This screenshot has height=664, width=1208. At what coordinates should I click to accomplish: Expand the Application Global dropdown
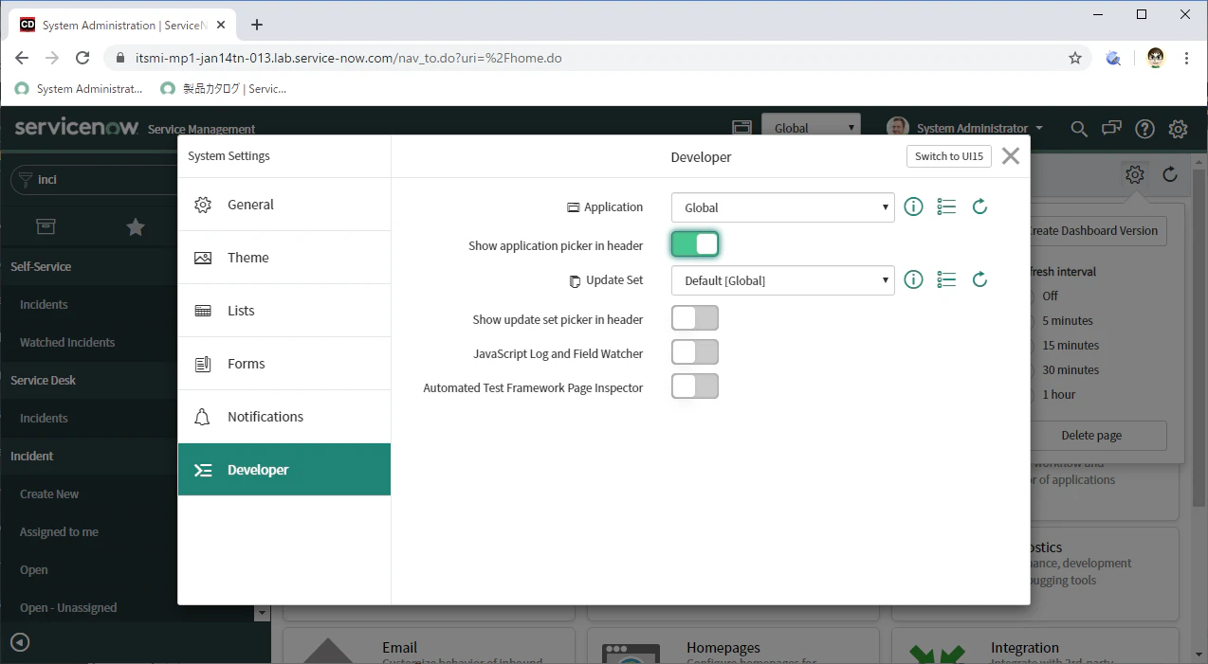(783, 207)
